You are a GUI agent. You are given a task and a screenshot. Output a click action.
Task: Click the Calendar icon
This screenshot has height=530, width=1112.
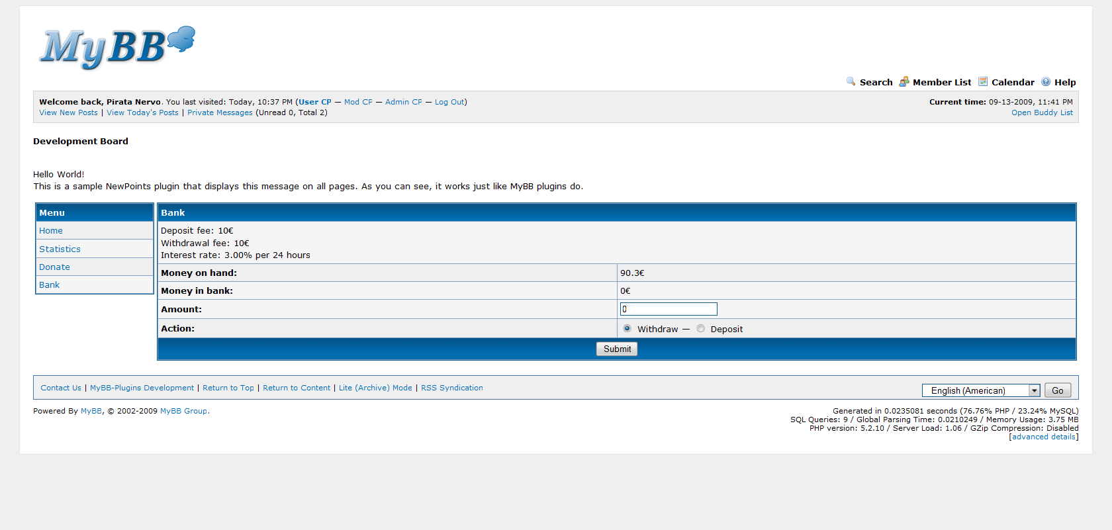[983, 81]
